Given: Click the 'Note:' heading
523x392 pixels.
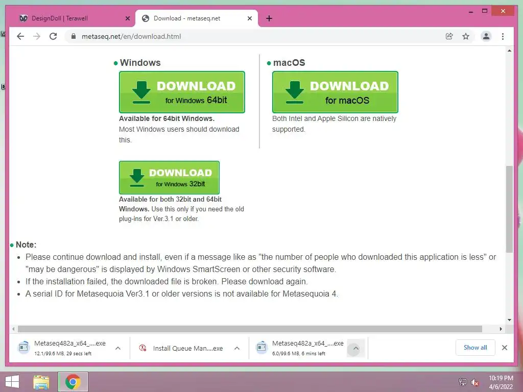Looking at the screenshot, I should click(x=26, y=244).
